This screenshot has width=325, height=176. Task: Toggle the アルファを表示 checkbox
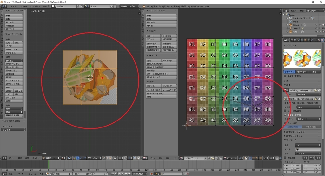pos(285,76)
